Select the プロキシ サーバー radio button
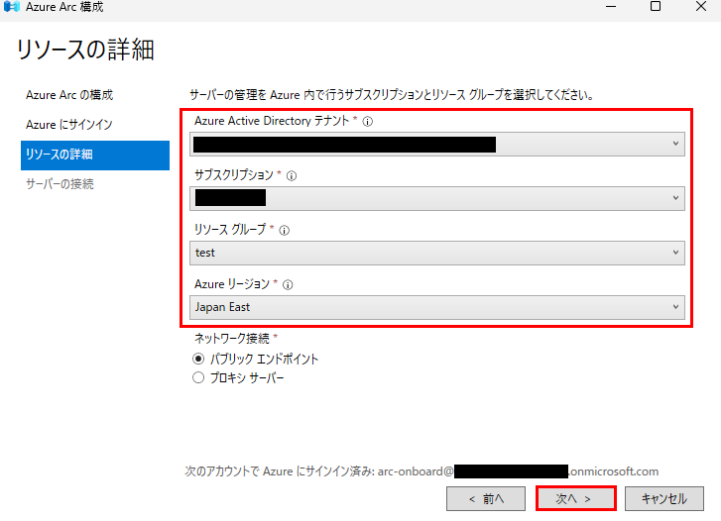Image resolution: width=721 pixels, height=521 pixels. click(198, 377)
